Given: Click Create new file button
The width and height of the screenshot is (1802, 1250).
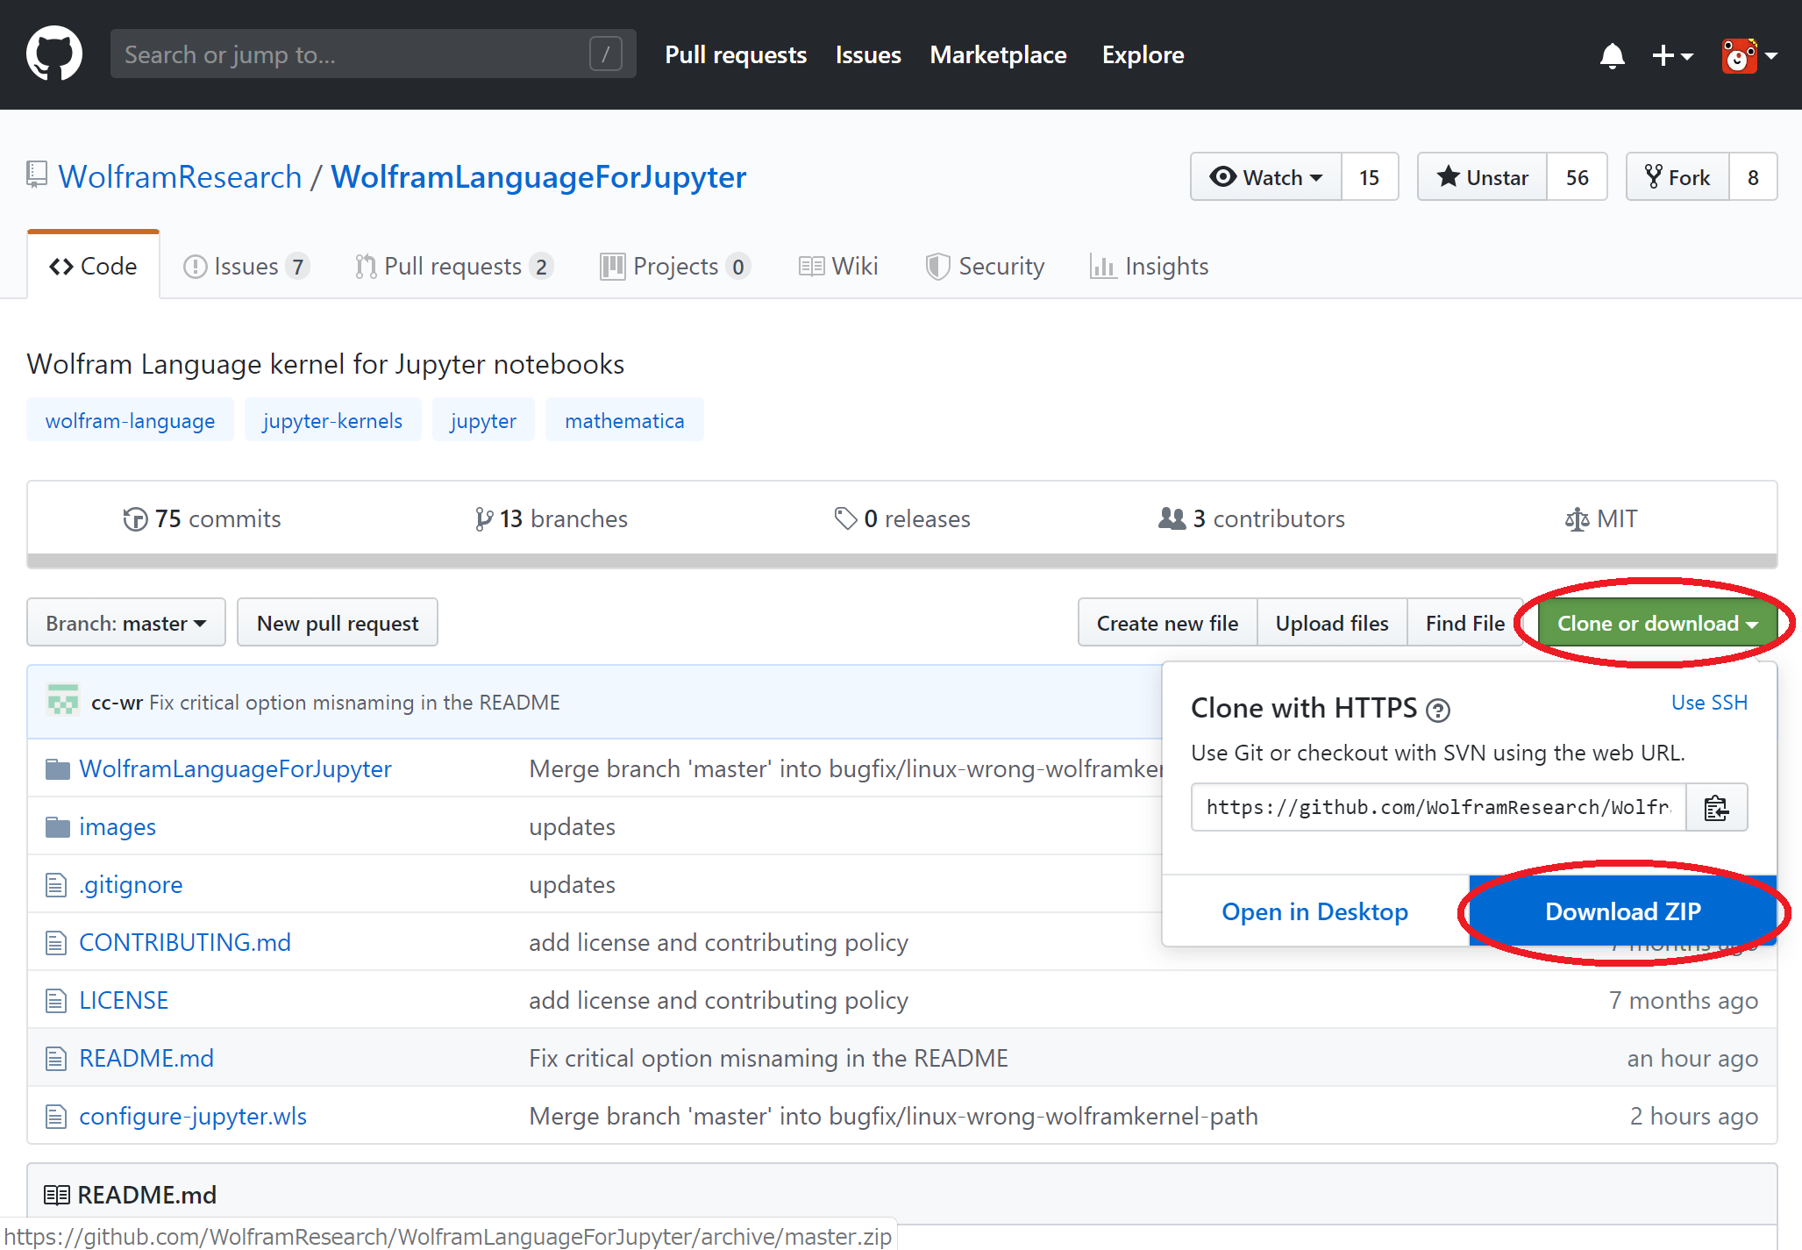Looking at the screenshot, I should 1167,623.
